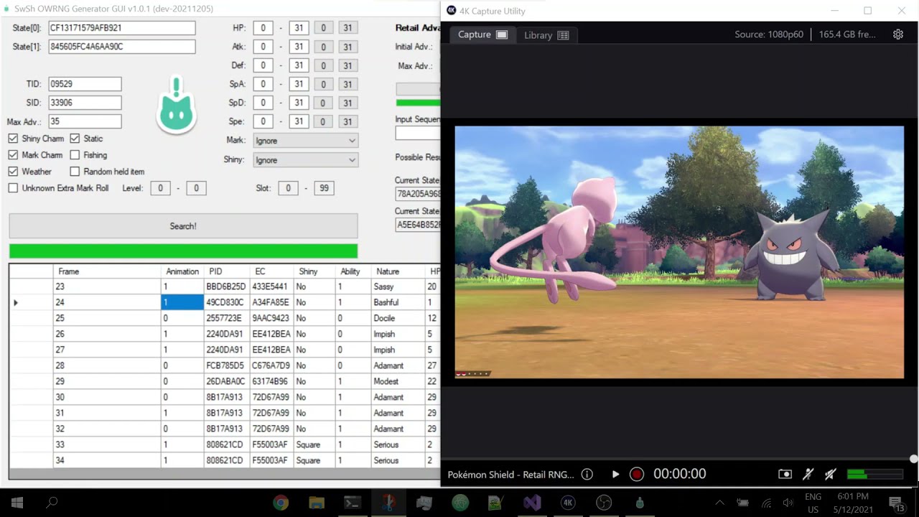Switch to the Capture tab

482,34
